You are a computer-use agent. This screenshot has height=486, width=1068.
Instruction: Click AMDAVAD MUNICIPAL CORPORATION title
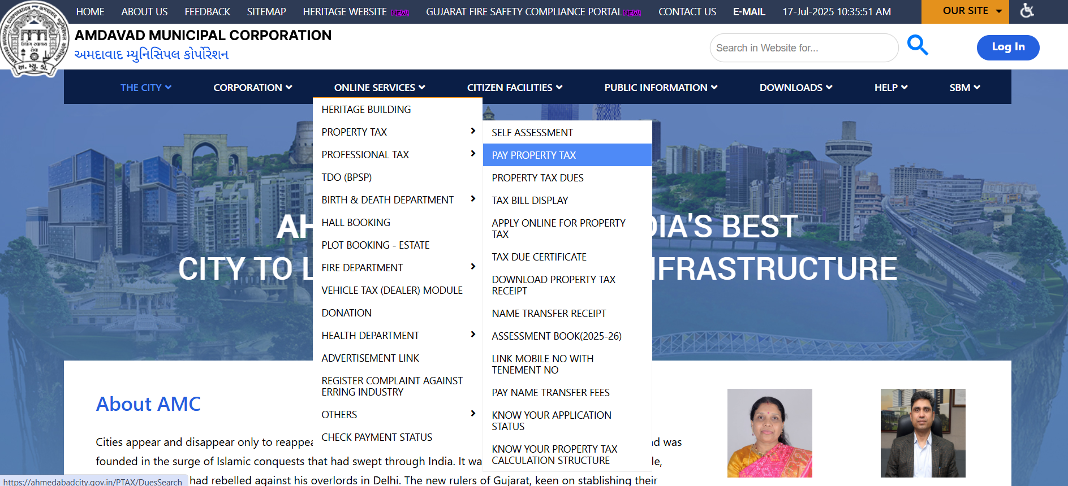[x=203, y=35]
